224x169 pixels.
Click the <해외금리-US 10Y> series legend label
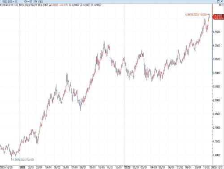point(13,5)
